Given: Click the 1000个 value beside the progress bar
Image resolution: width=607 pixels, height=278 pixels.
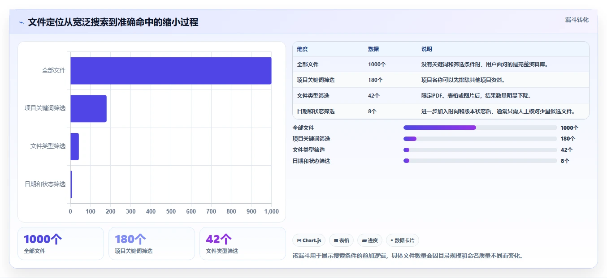Looking at the screenshot, I should 570,128.
